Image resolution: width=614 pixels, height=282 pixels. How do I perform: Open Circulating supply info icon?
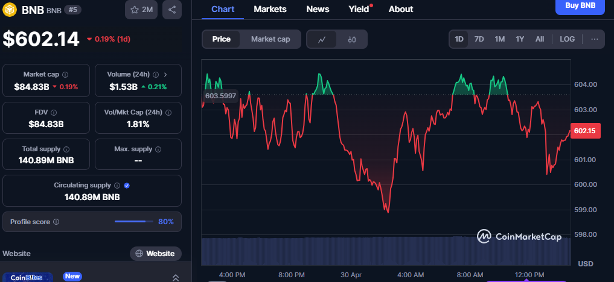[117, 186]
